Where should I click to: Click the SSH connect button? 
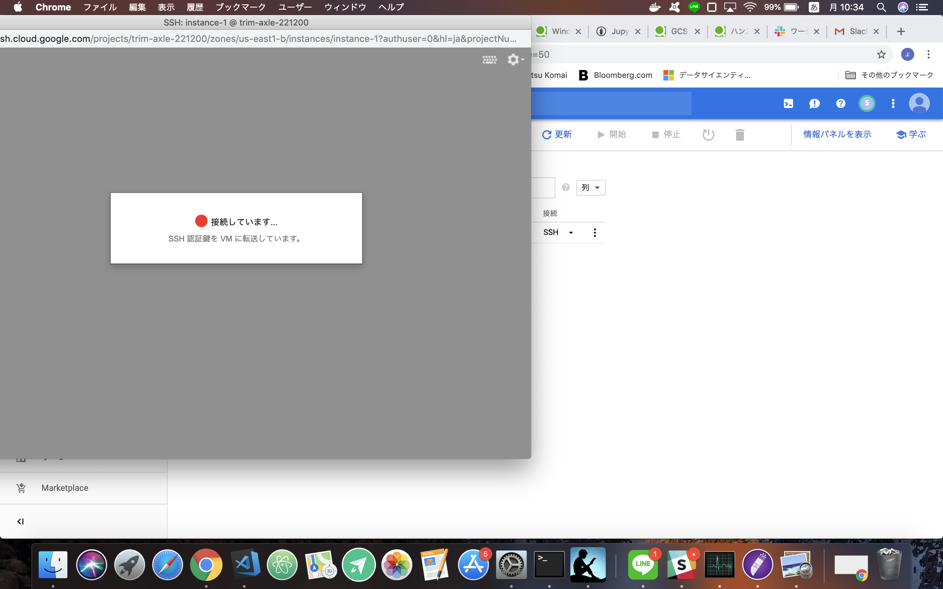pos(551,233)
